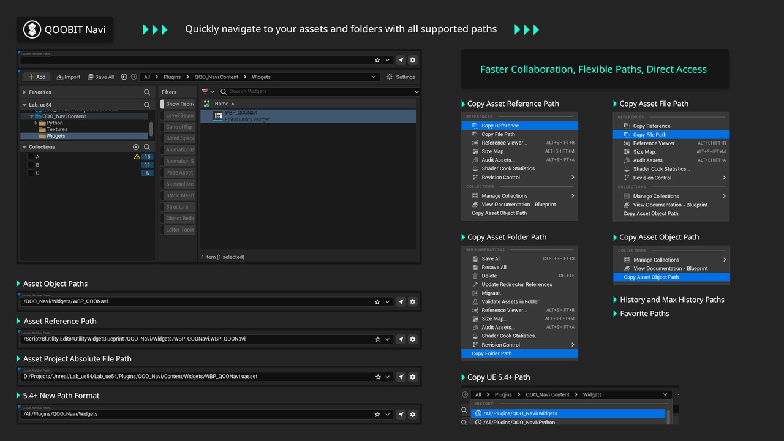Select the WBP_QOONavi Editor Utility Widget thumbnail
Image resolution: width=784 pixels, height=441 pixels.
coord(217,116)
